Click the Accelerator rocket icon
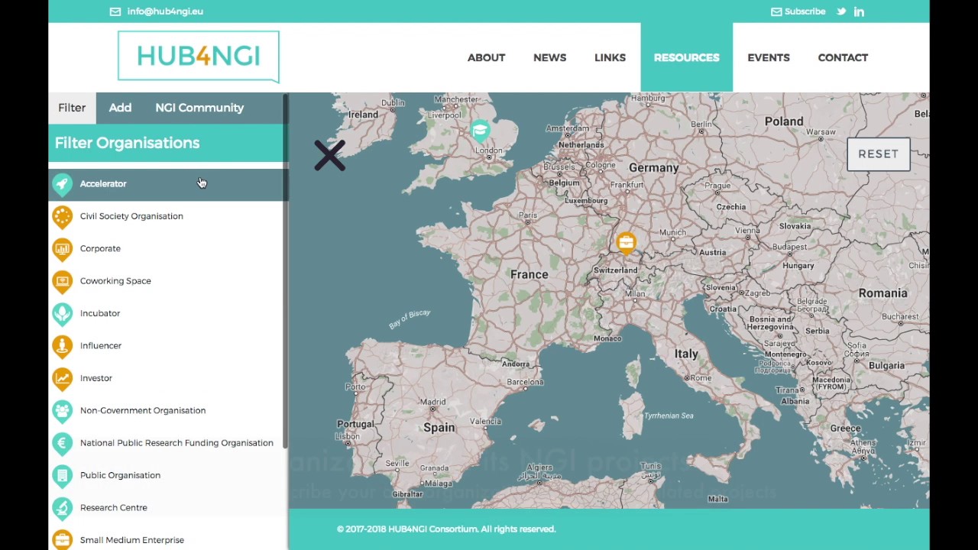This screenshot has height=550, width=978. [x=62, y=184]
